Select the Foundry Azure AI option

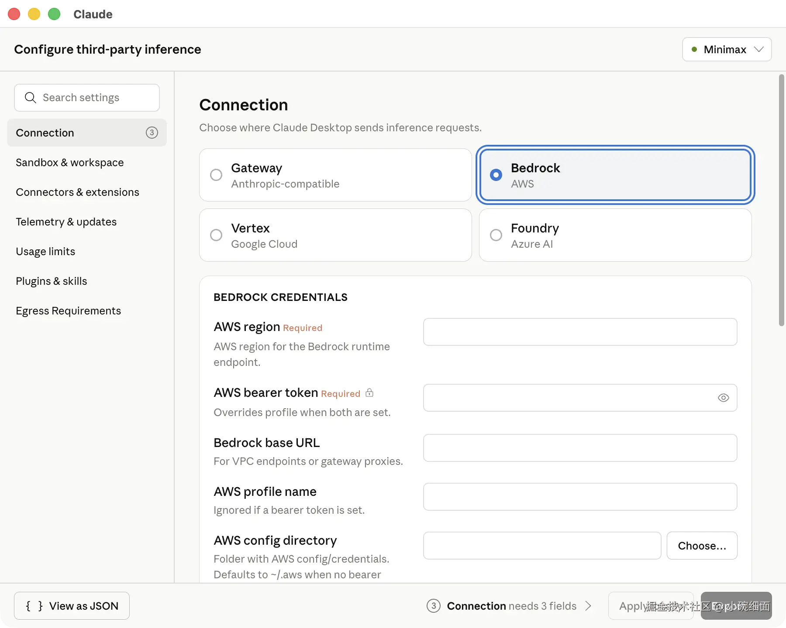[496, 235]
